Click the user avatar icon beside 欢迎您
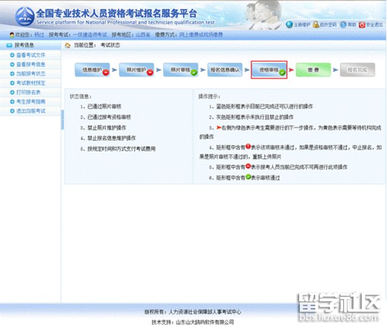Image resolution: width=388 pixels, height=329 pixels. click(x=12, y=35)
